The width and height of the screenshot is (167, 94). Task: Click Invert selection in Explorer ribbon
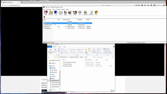pos(108,53)
